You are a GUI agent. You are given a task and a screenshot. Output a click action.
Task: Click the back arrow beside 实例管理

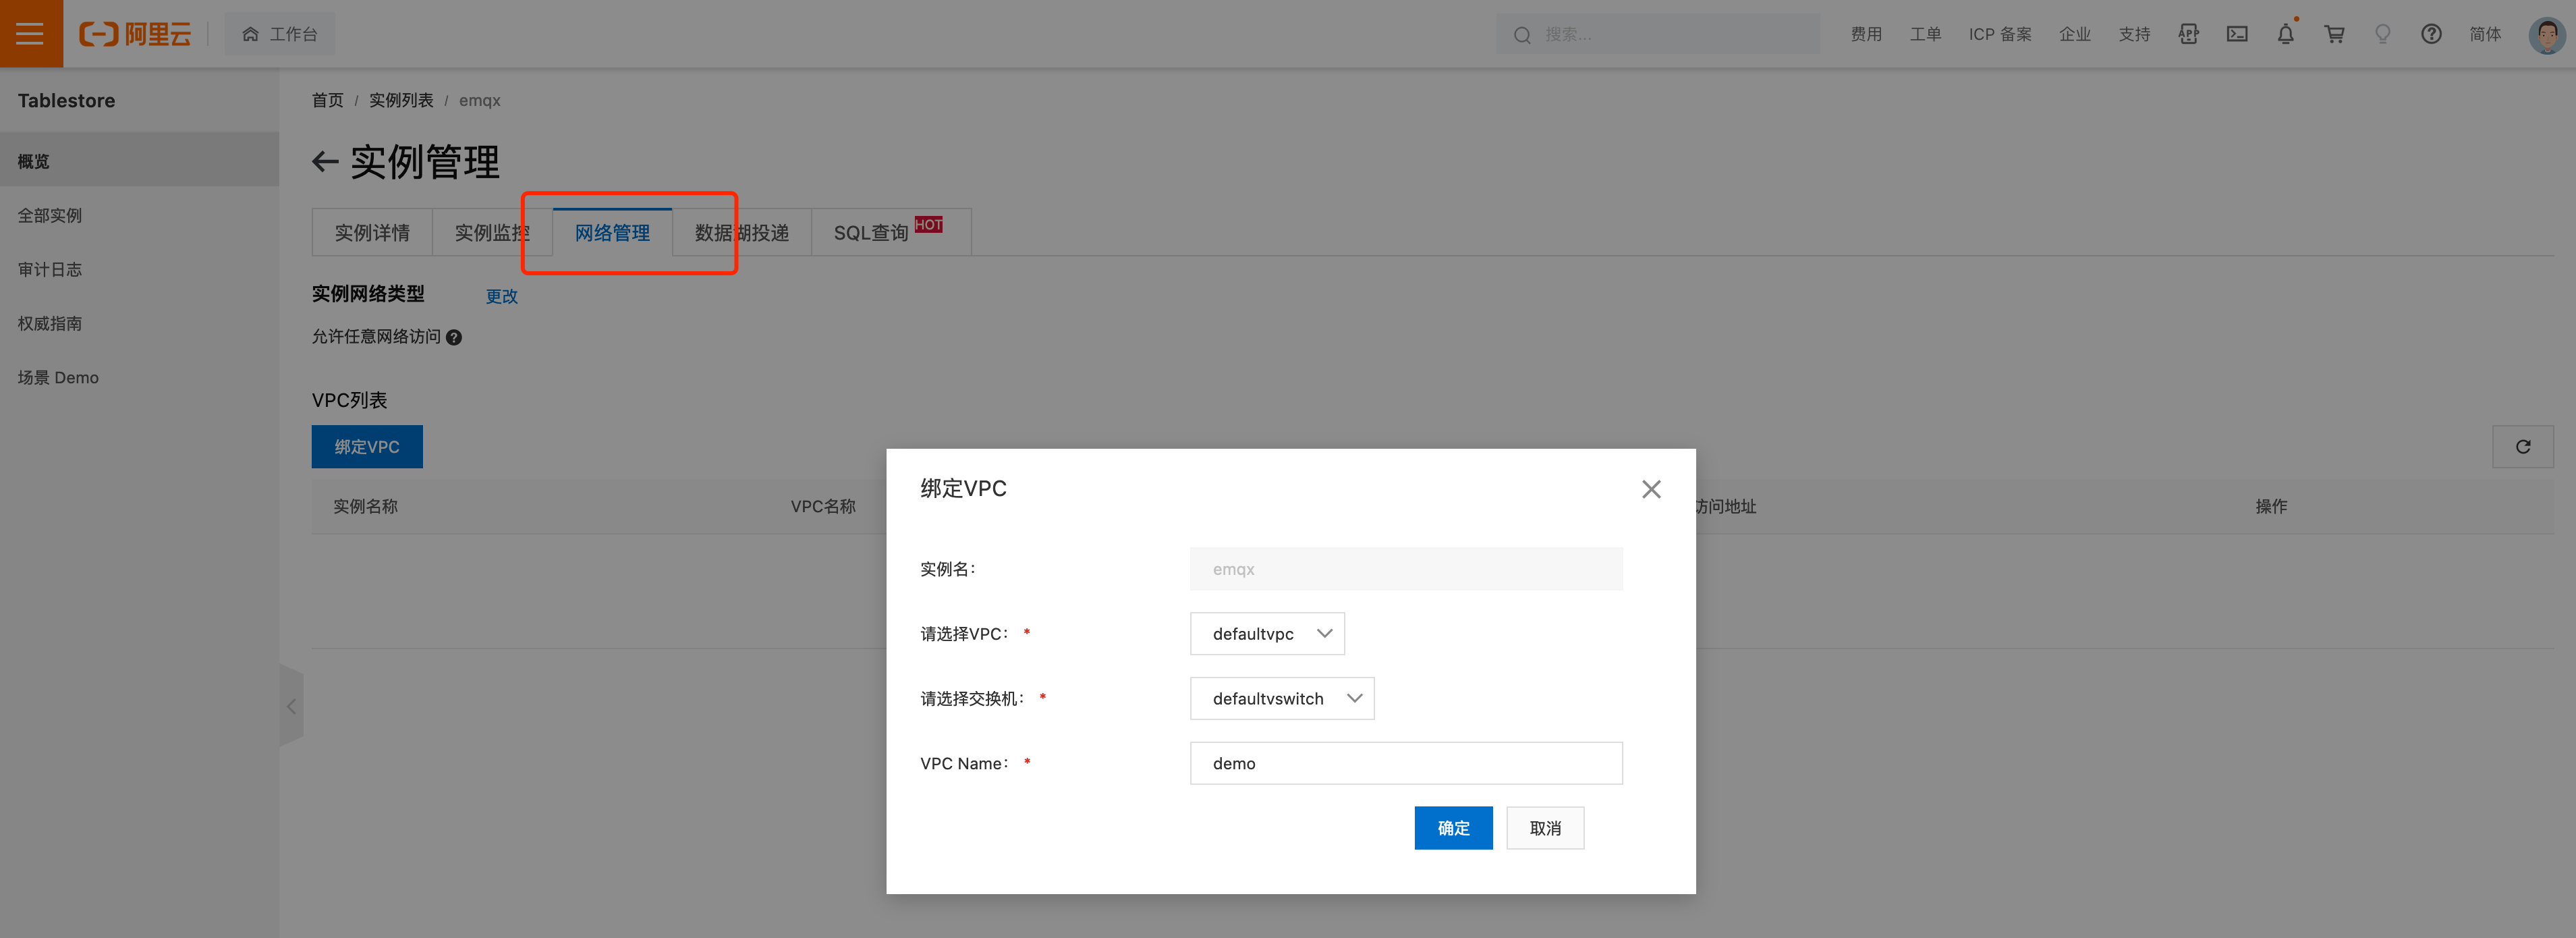(325, 162)
